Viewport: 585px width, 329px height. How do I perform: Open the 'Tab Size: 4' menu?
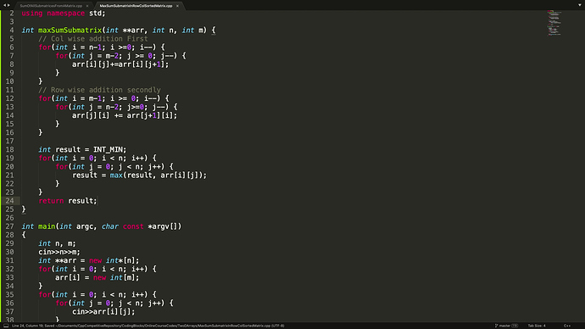coord(537,326)
